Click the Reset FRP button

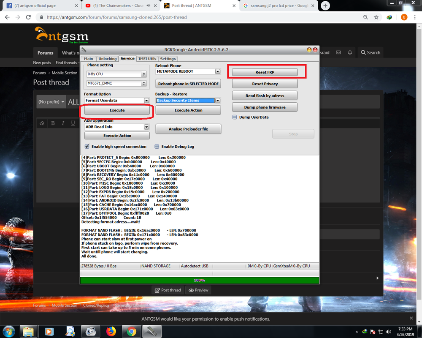coord(265,72)
